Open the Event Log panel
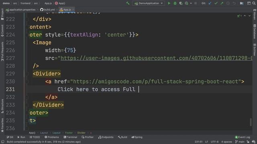Image resolution: width=257 pixels, height=144 pixels. coord(243,137)
